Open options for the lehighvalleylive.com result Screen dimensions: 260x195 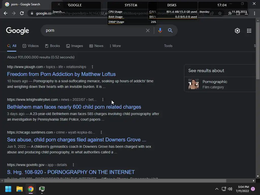(x=103, y=100)
